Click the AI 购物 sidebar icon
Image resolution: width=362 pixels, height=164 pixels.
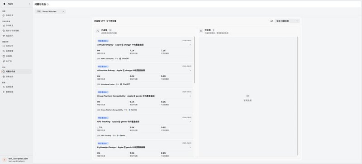(4, 56)
